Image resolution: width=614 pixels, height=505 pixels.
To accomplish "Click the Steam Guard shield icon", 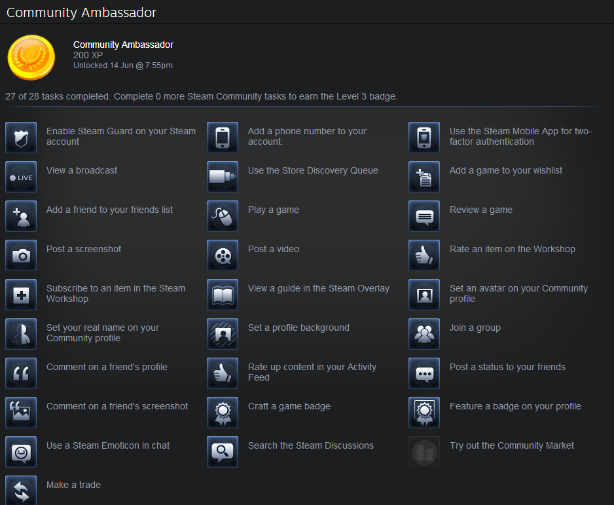I will (x=21, y=138).
